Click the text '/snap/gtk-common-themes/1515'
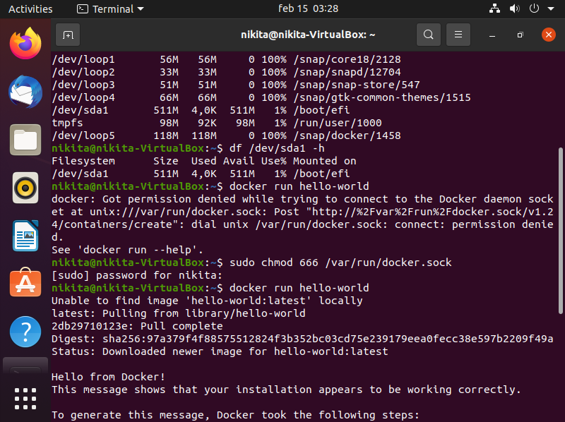Screen dimensions: 565x422 pyautogui.click(x=382, y=97)
